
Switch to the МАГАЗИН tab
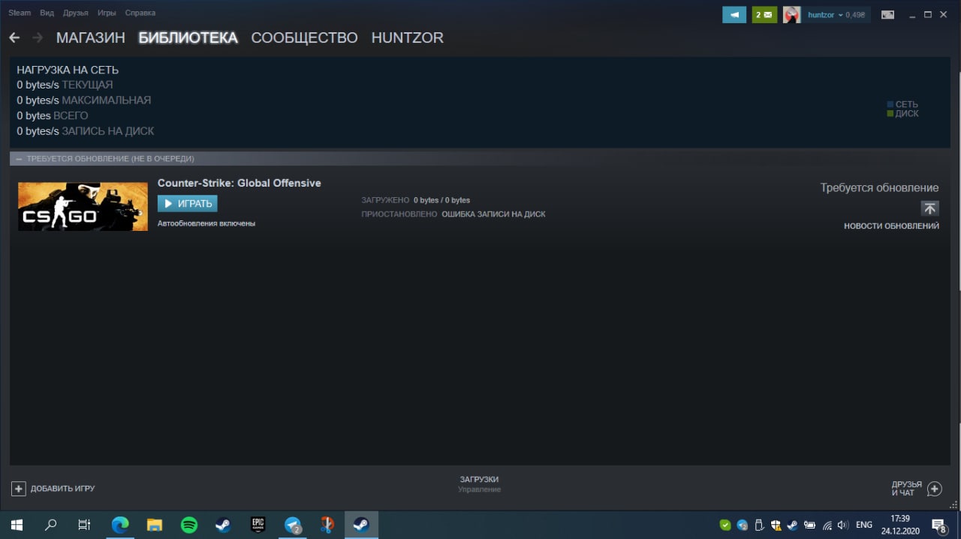(x=90, y=37)
